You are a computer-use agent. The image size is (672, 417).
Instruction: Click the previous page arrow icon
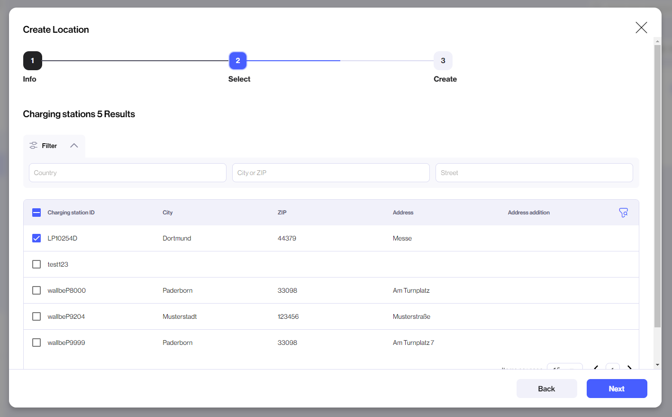[x=596, y=369]
